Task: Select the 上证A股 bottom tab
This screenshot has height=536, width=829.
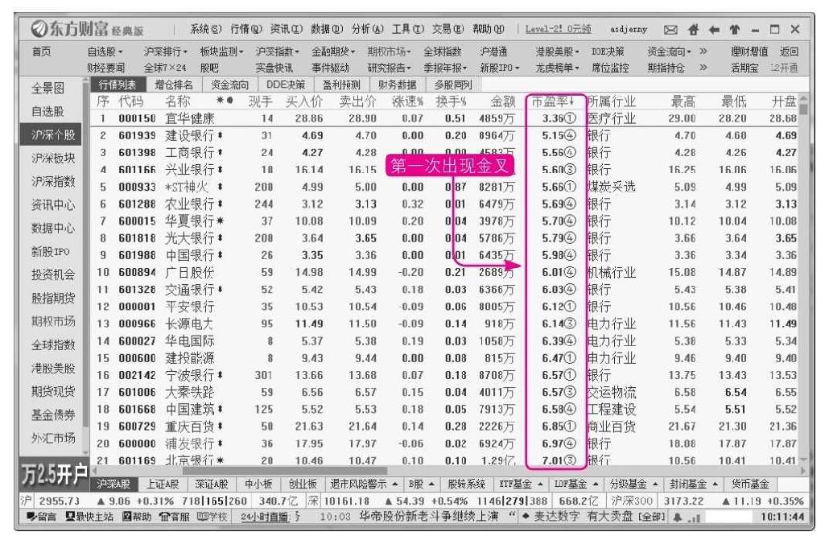Action: coord(163,484)
